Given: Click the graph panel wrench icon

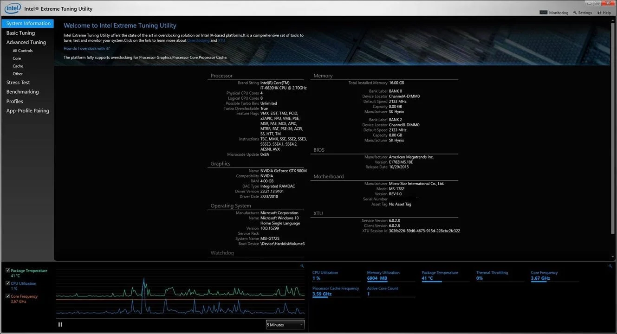Looking at the screenshot, I should point(302,266).
